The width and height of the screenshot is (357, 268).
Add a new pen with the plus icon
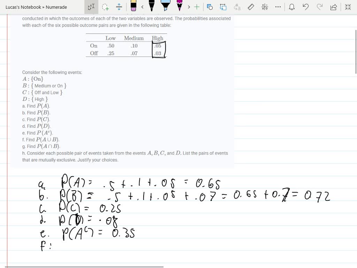[197, 7]
